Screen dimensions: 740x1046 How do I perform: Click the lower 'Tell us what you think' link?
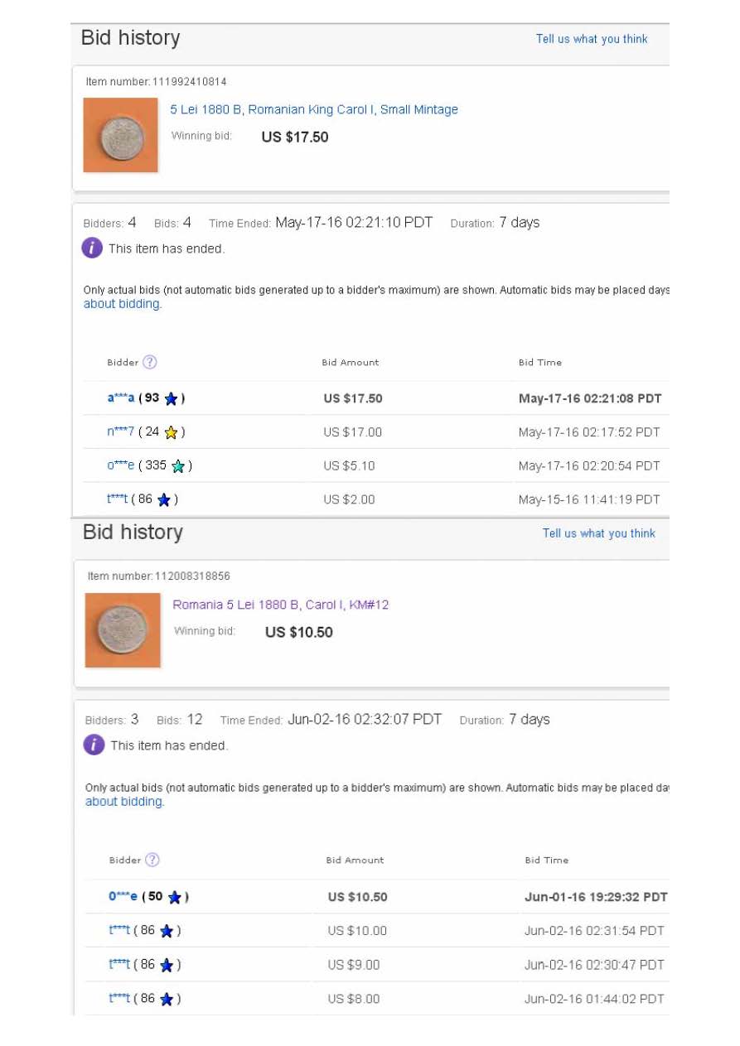point(598,533)
